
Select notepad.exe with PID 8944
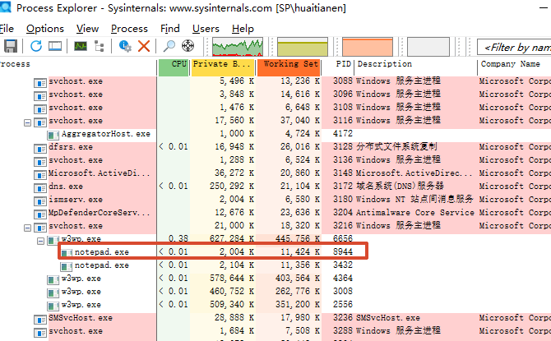click(101, 251)
